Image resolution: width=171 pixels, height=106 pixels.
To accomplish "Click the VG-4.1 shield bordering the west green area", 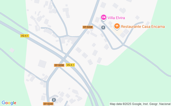I will click(x=25, y=36).
